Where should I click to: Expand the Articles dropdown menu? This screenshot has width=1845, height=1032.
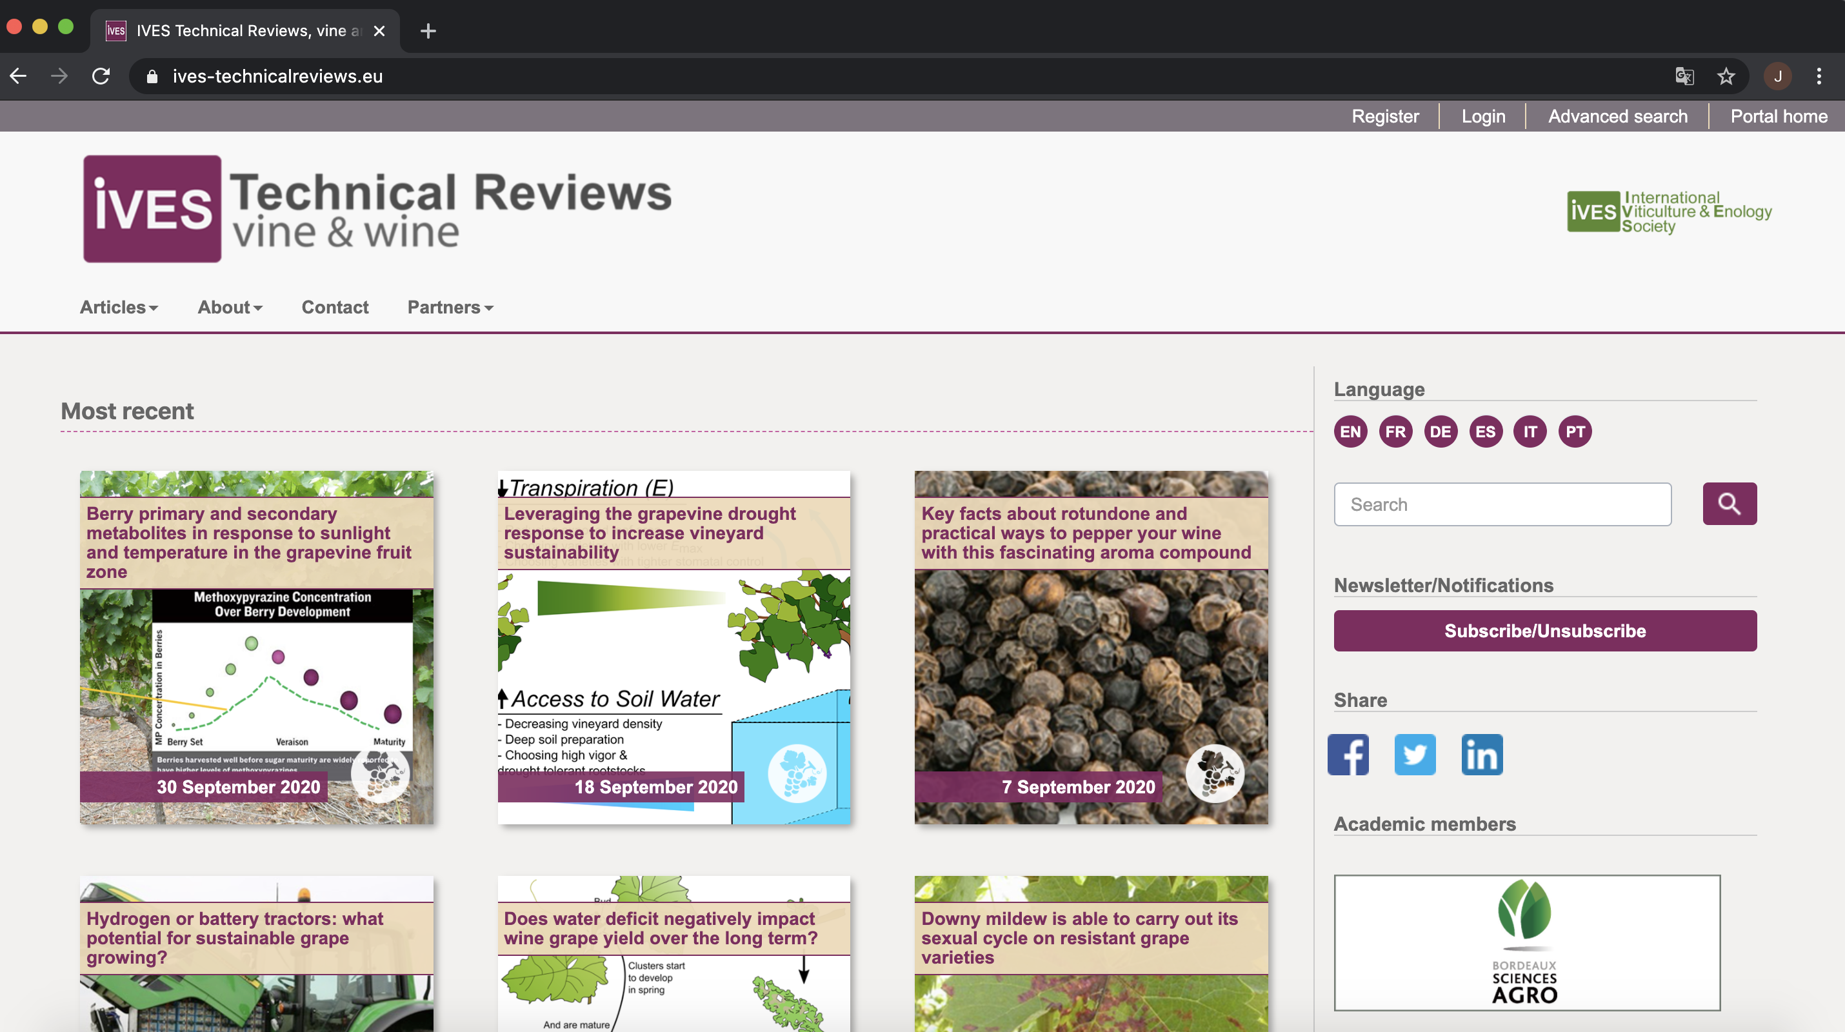(119, 306)
